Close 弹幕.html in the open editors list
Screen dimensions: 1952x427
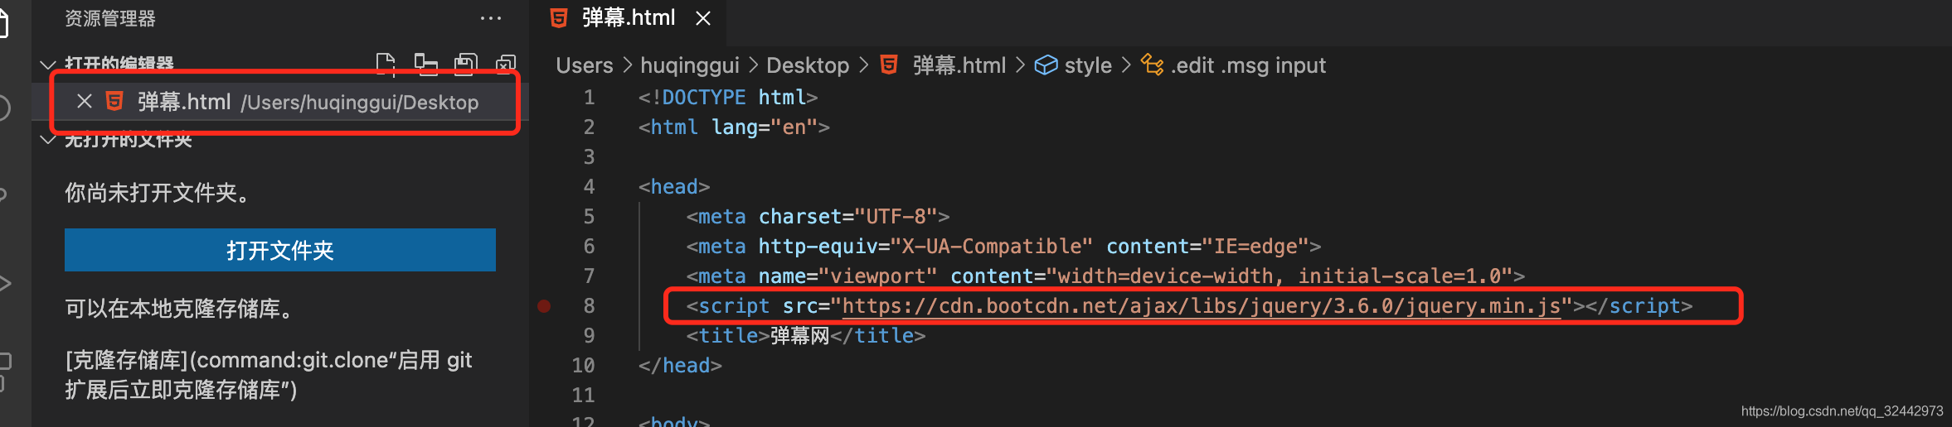84,102
